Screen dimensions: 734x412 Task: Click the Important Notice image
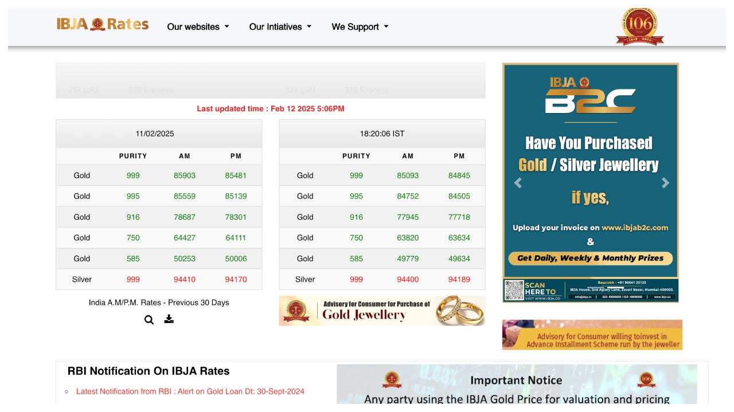point(517,384)
